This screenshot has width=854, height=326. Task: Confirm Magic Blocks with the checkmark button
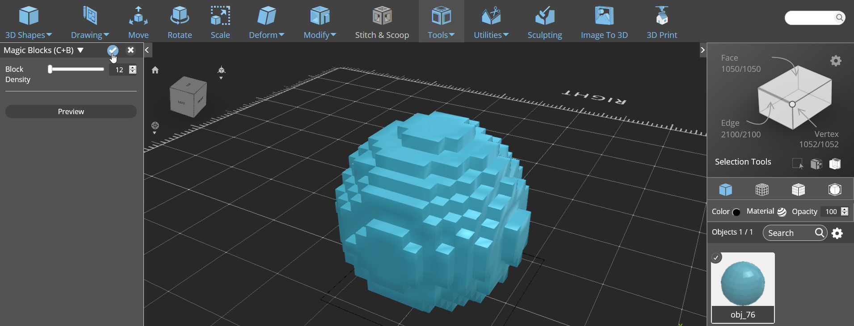point(113,50)
